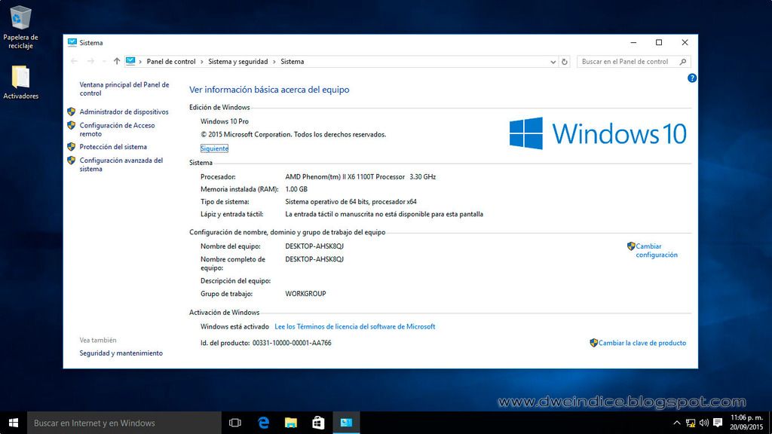The width and height of the screenshot is (772, 434).
Task: Click the Buscar en el Panel de control field
Action: (x=627, y=62)
